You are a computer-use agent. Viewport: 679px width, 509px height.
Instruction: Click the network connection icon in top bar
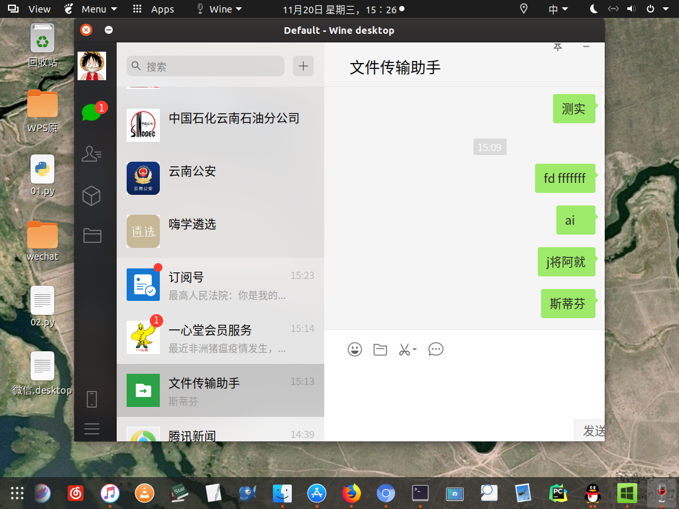click(x=613, y=9)
